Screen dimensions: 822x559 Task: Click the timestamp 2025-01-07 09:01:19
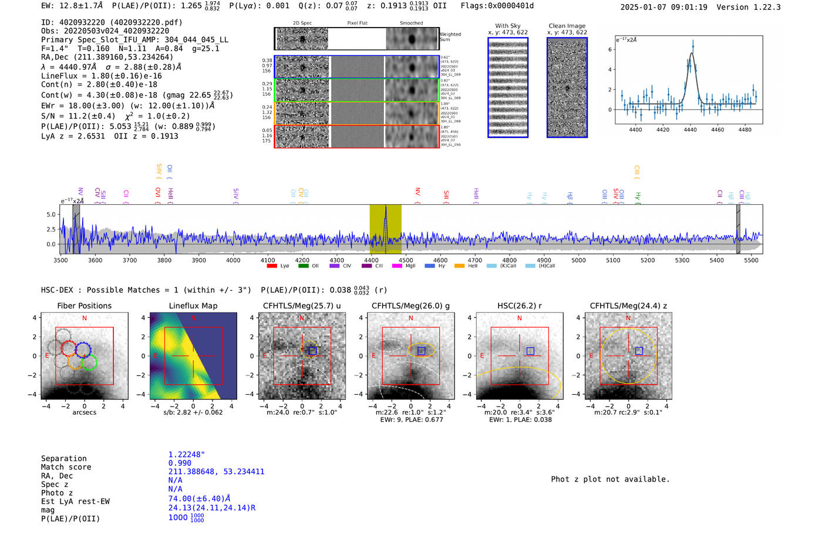tap(663, 7)
